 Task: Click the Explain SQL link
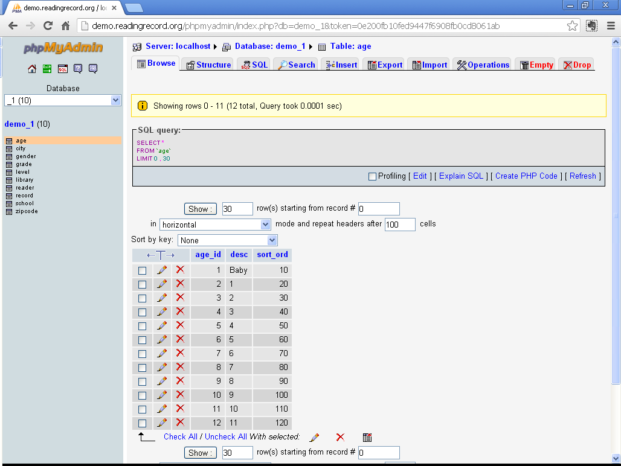tap(461, 176)
